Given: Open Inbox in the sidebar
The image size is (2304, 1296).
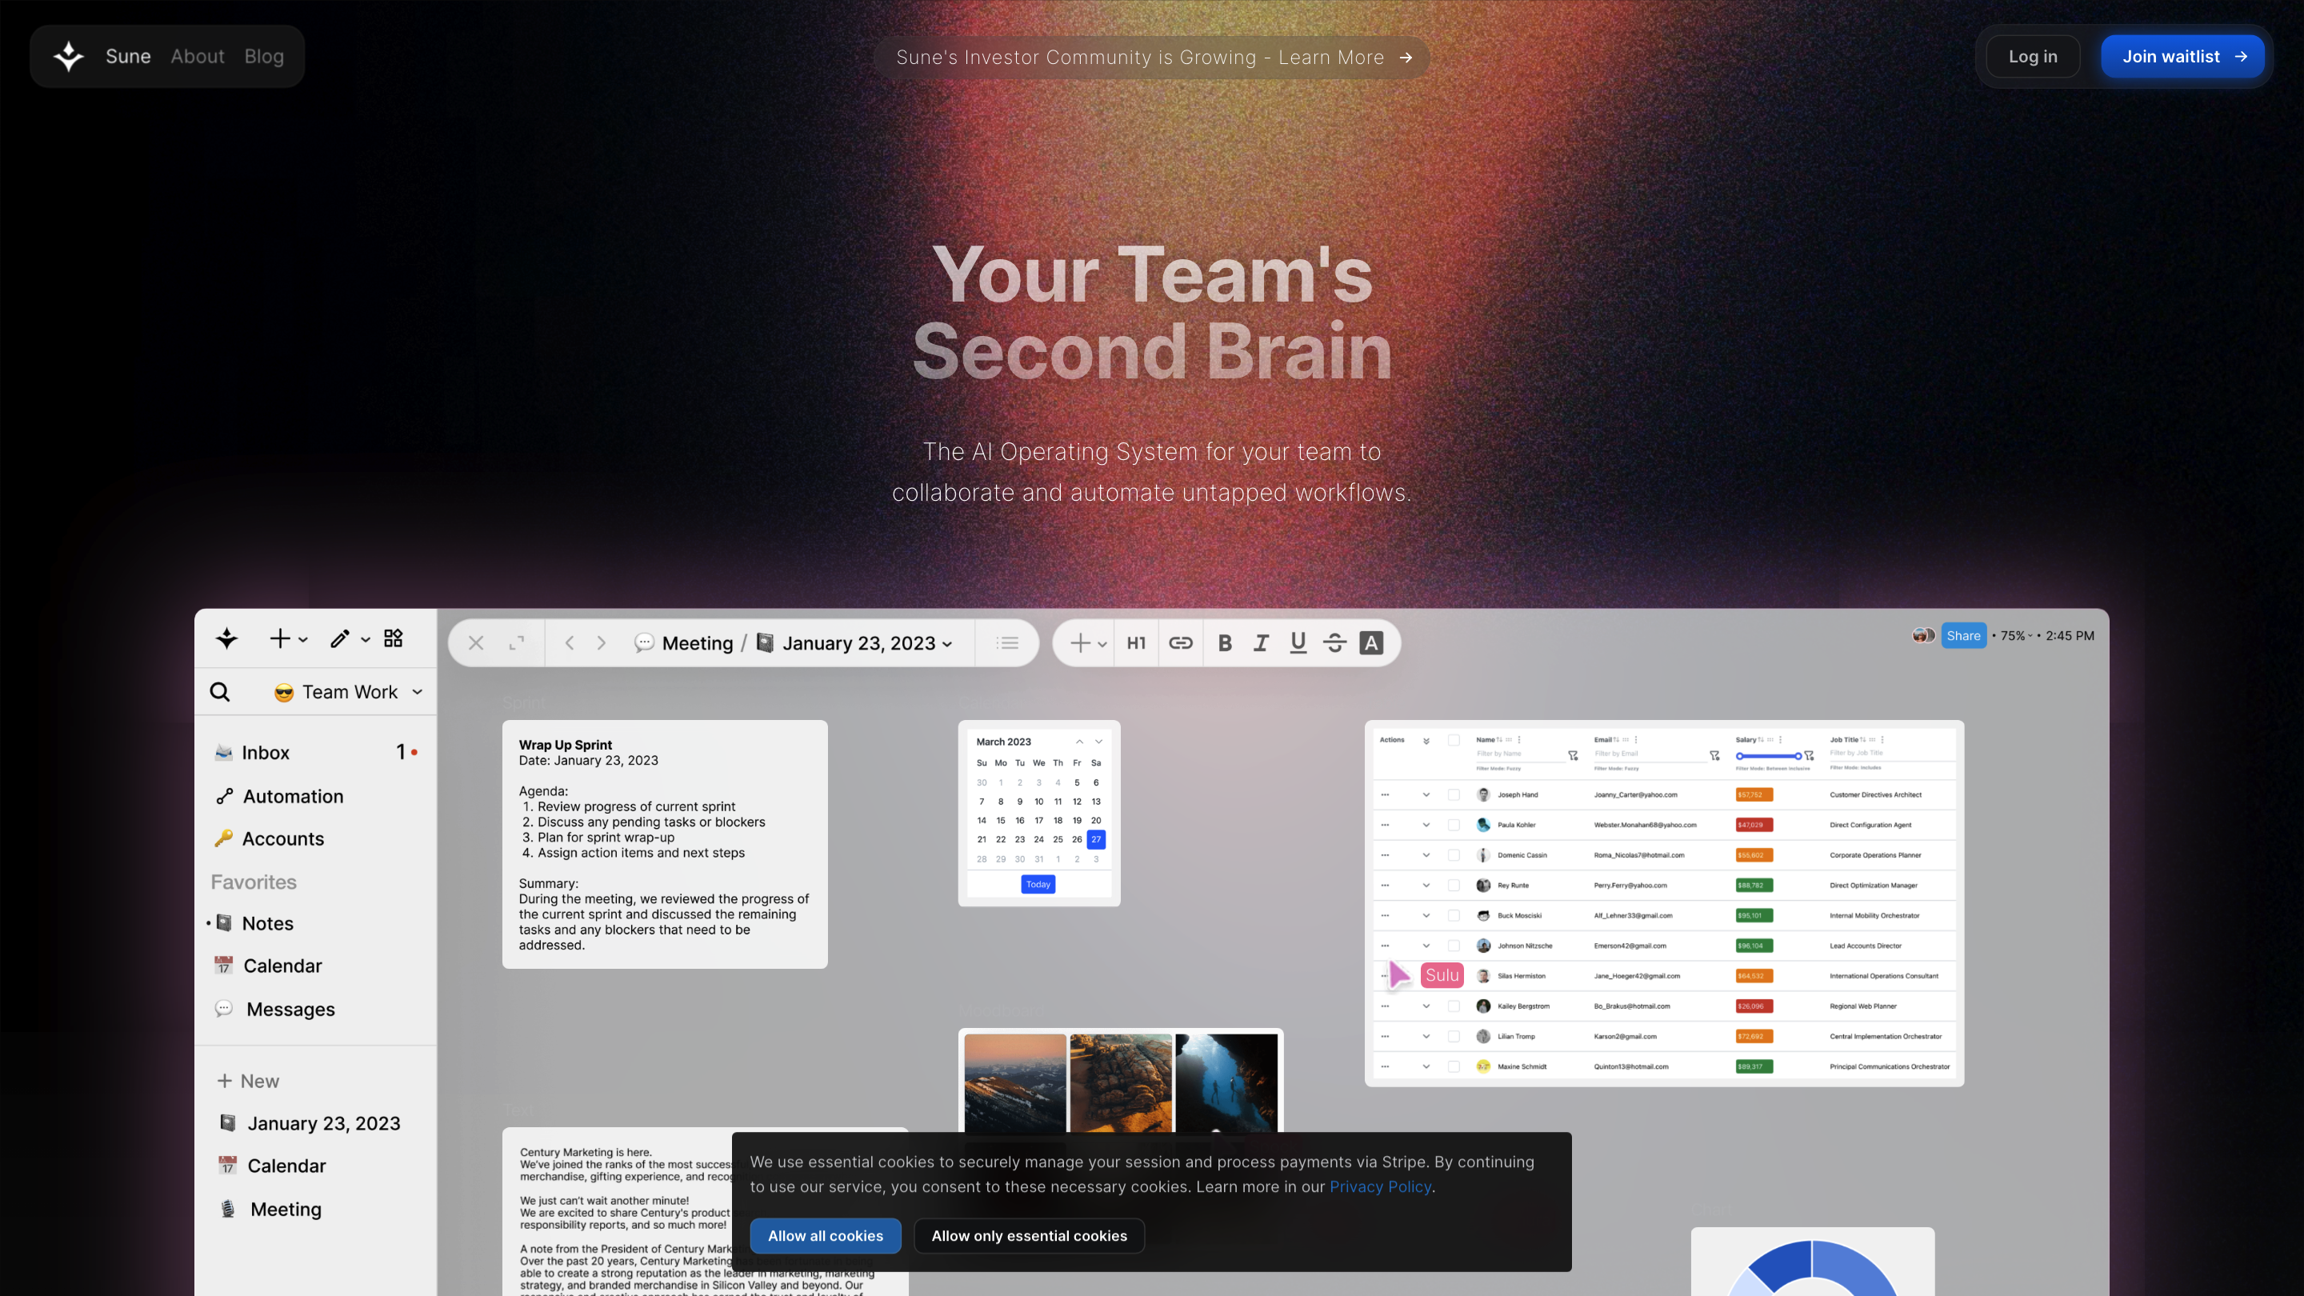Looking at the screenshot, I should click(266, 753).
